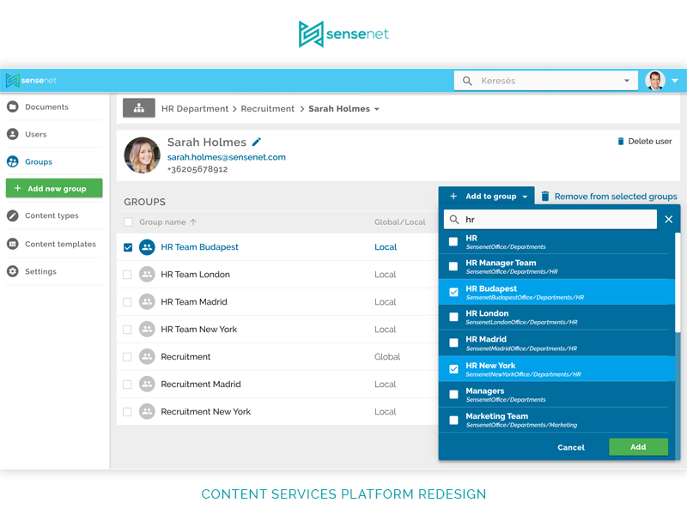Navigate to HR Department via breadcrumb
The image size is (687, 515).
coord(195,108)
